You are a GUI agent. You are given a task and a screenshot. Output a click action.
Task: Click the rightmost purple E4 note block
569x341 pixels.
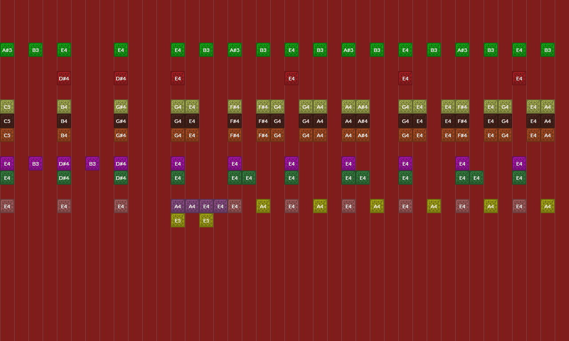[x=519, y=163]
